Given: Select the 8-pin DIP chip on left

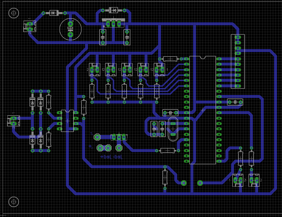Looking at the screenshot, I should coord(68,121).
